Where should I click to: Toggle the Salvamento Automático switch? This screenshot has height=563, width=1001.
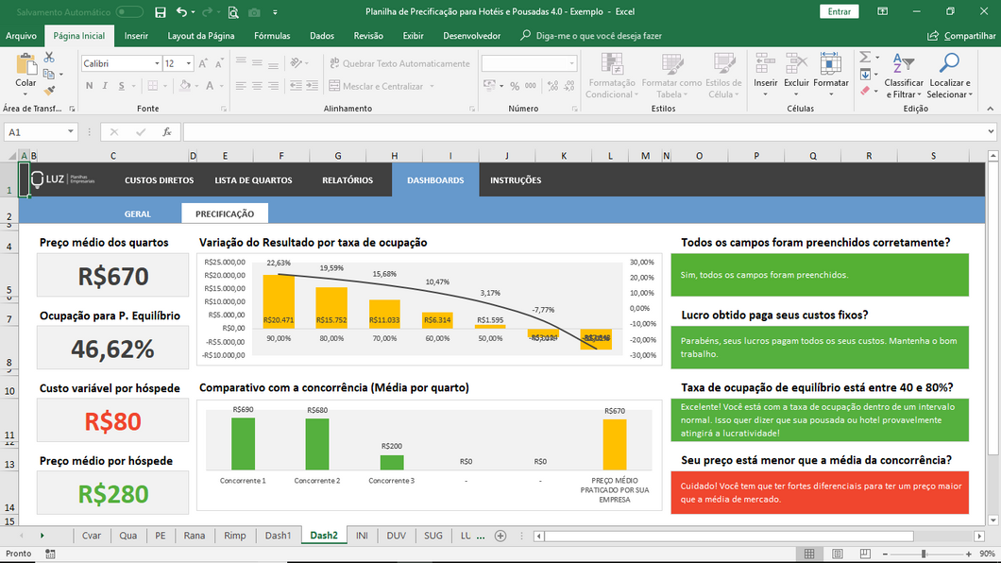click(129, 12)
